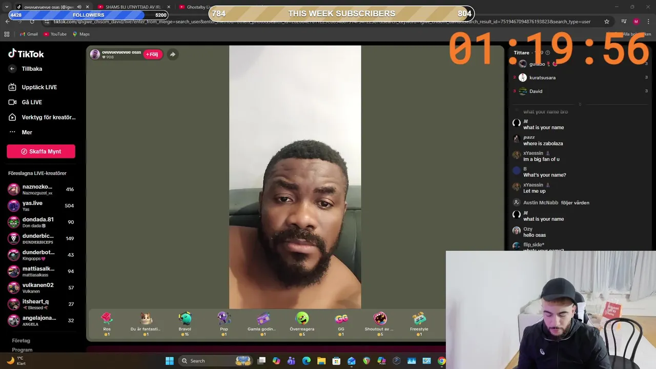Open Microsoft Teams from taskbar
Screen dimensions: 656x369
coord(291,361)
